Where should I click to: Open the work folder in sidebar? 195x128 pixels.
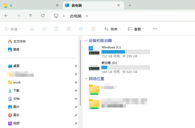[14, 82]
